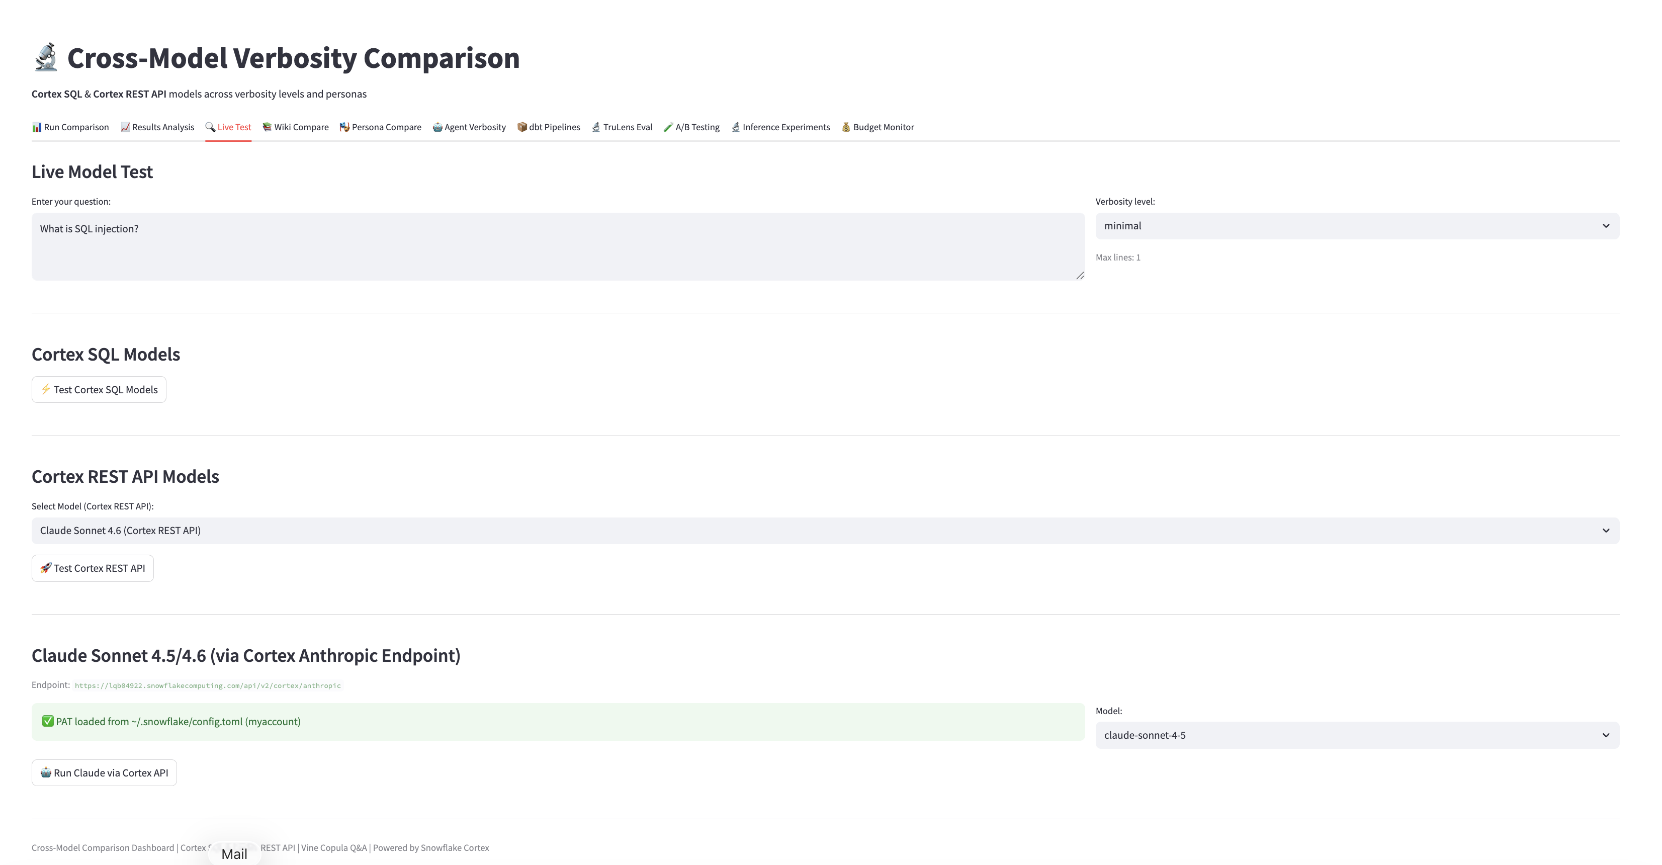This screenshot has height=865, width=1662.
Task: Expand the claude-sonnet-4-5 Model dropdown
Action: [x=1357, y=735]
